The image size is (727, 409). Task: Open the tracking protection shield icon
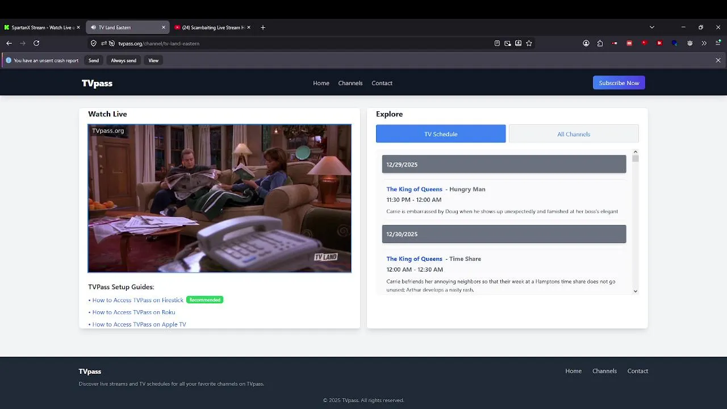94,43
